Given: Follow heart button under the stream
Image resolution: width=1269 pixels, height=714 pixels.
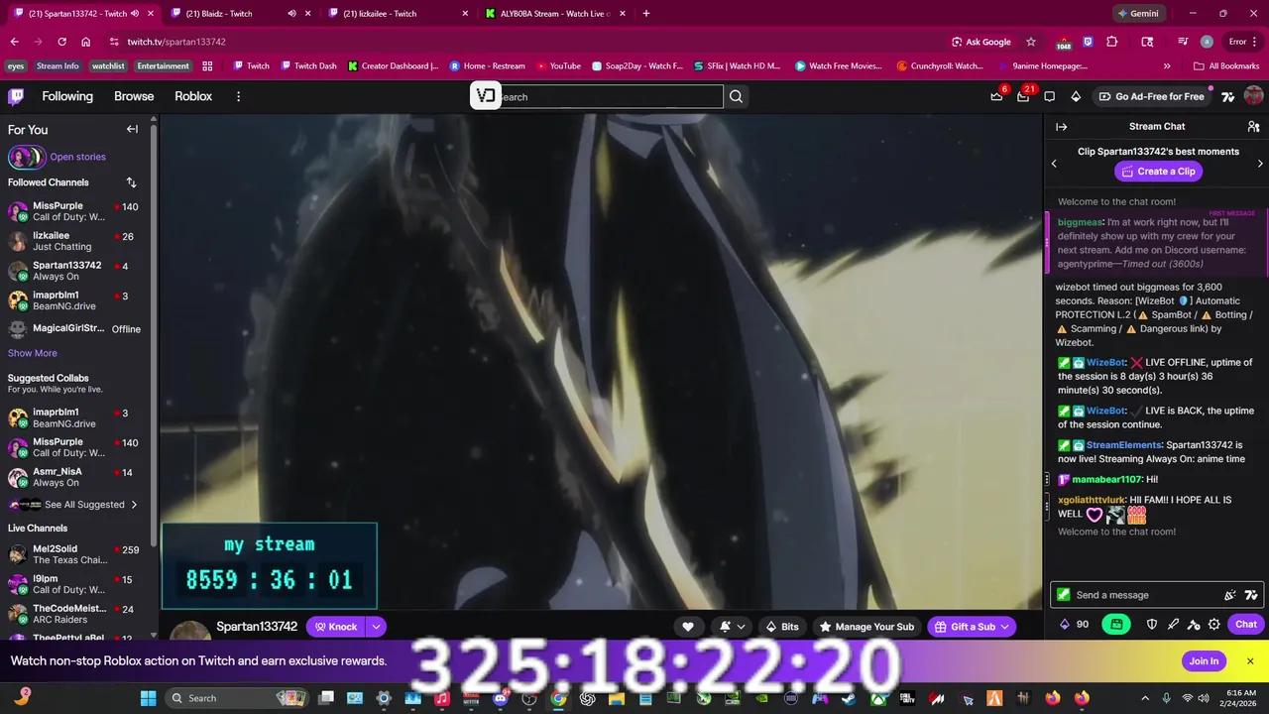Looking at the screenshot, I should [688, 627].
